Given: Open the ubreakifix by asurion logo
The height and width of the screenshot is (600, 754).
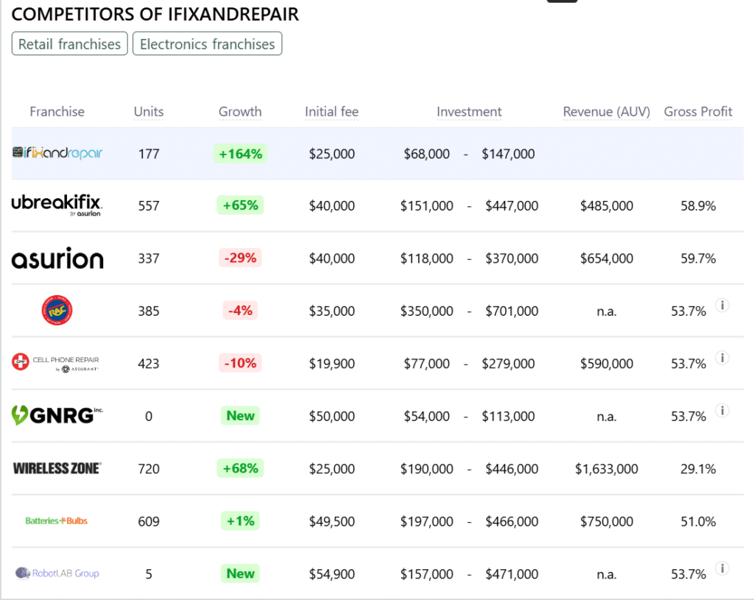Looking at the screenshot, I should click(x=57, y=205).
